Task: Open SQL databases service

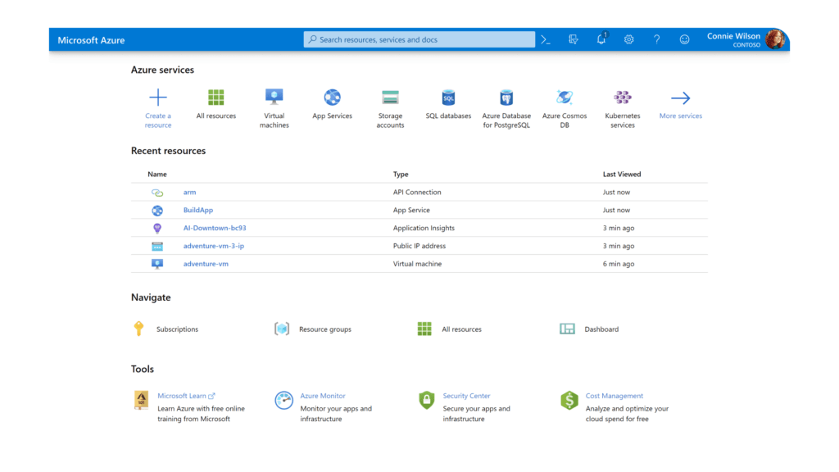Action: click(448, 98)
